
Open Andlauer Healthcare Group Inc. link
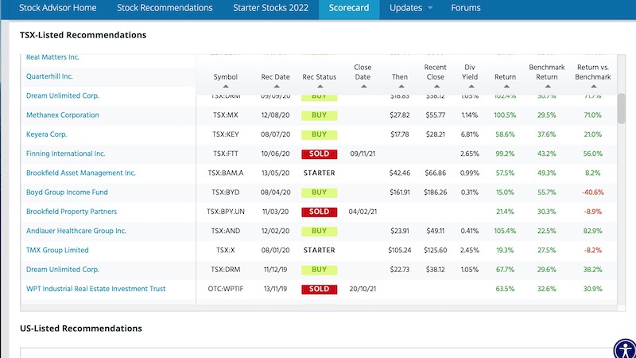click(76, 231)
